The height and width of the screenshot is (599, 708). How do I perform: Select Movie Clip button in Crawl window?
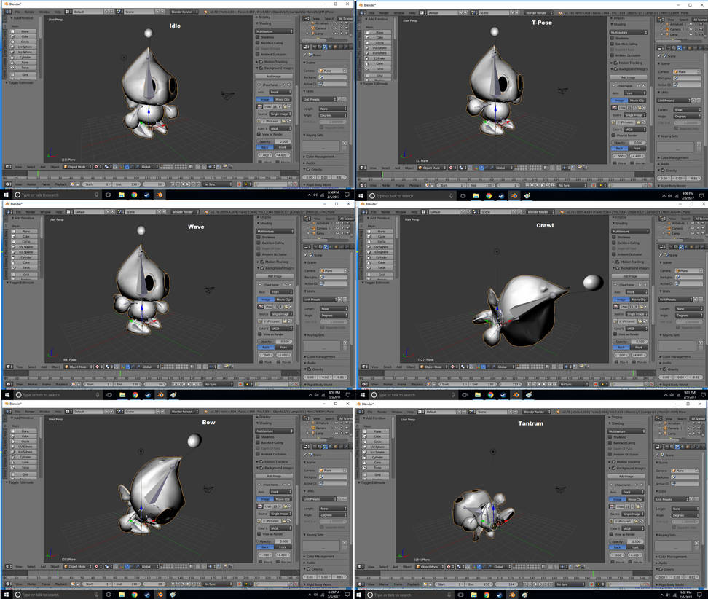637,299
